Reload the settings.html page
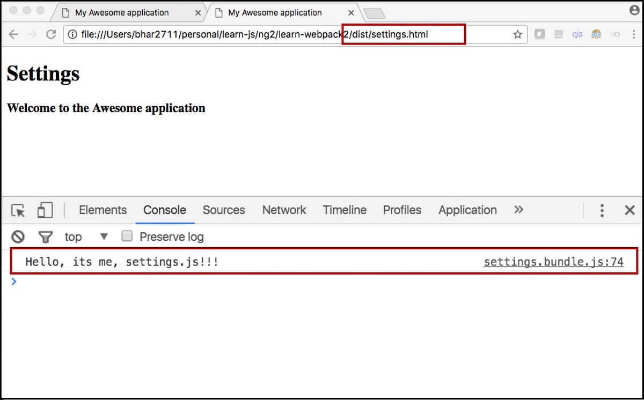644x400 pixels. pyautogui.click(x=51, y=34)
